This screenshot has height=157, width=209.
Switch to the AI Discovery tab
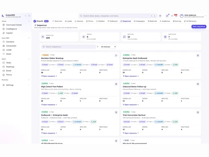tap(190, 21)
